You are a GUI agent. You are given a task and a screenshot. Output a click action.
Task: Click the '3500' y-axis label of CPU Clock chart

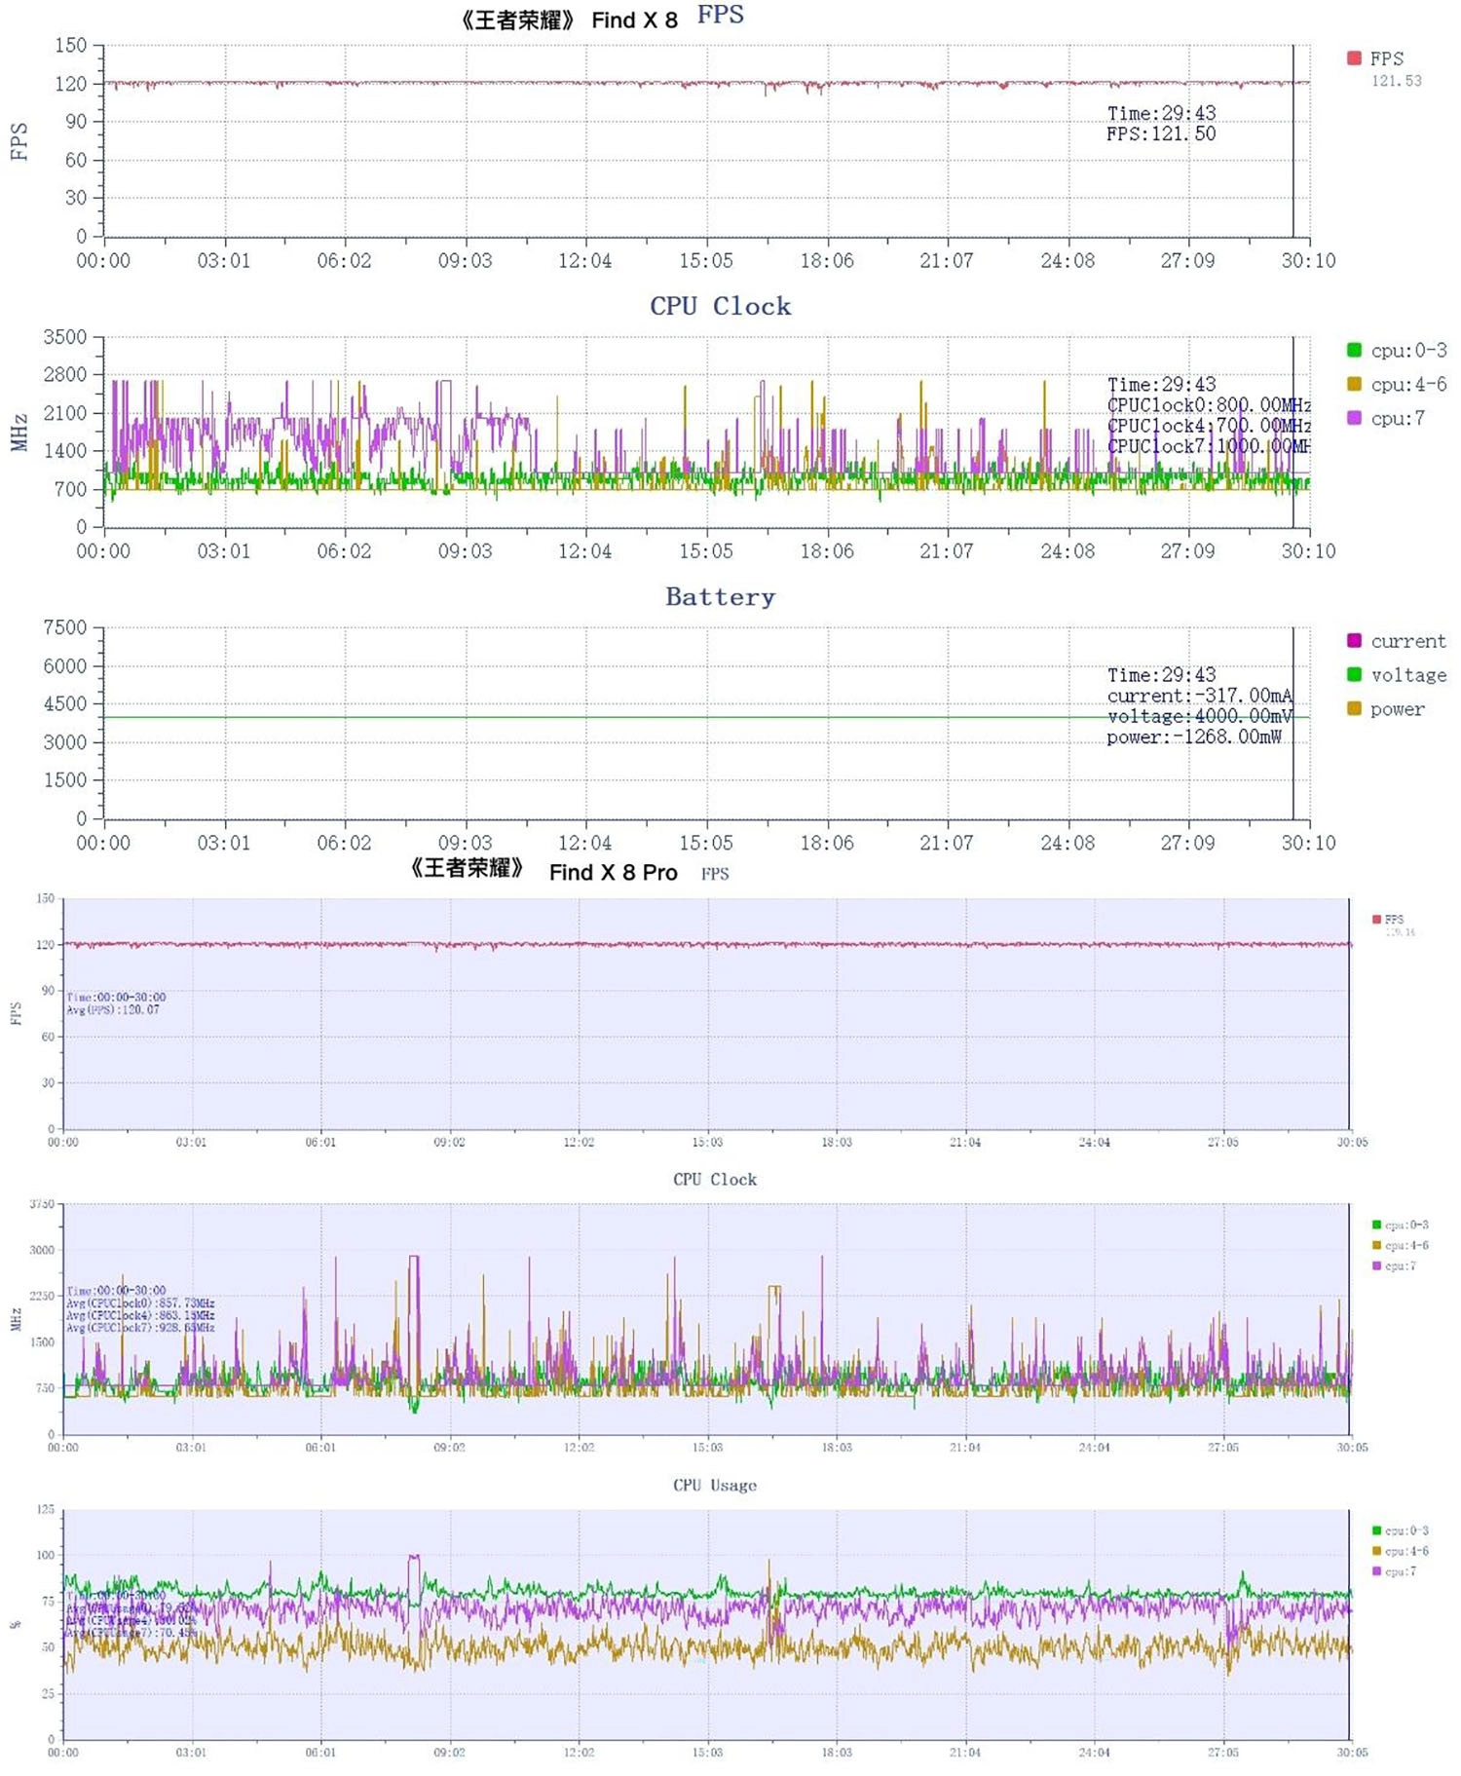tap(65, 337)
